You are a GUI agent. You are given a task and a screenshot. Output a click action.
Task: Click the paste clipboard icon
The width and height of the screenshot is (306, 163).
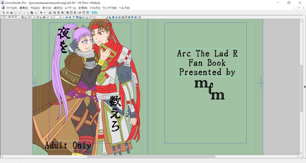tap(32, 13)
